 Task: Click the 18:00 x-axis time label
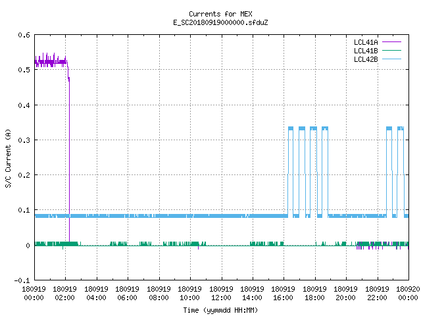[x=314, y=298]
